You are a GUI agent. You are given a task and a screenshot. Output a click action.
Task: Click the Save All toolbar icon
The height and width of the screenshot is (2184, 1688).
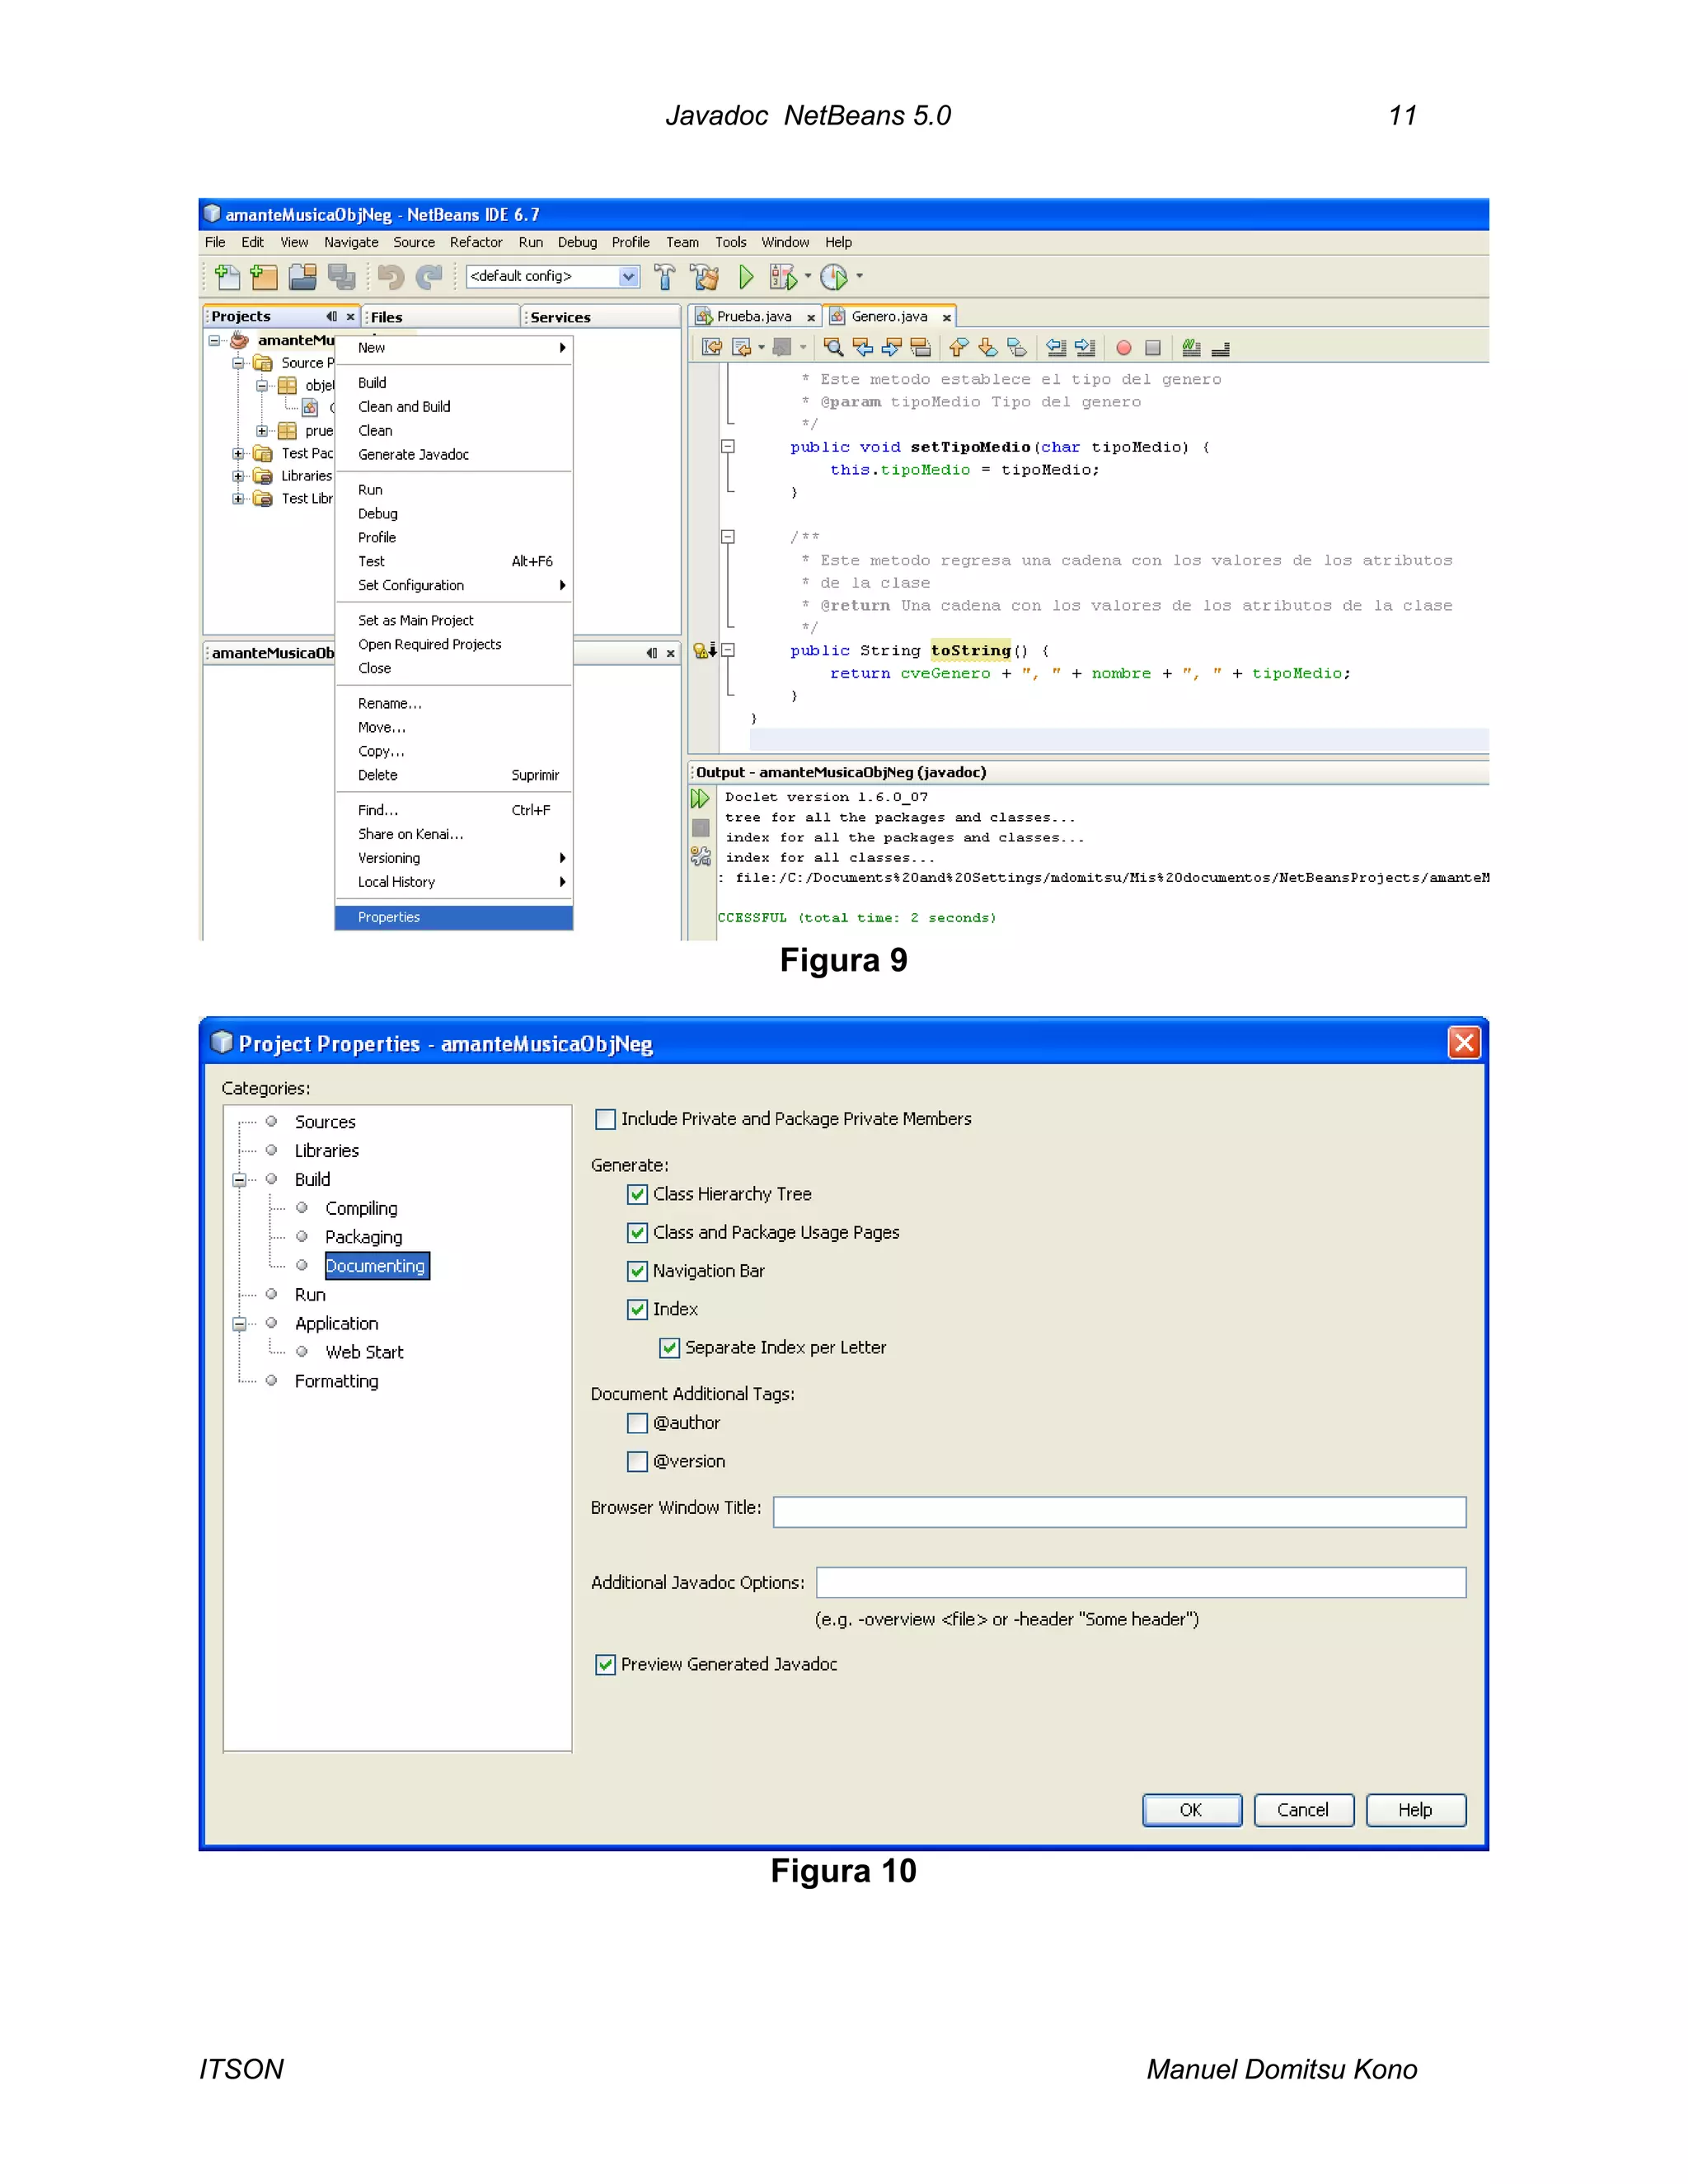(342, 277)
